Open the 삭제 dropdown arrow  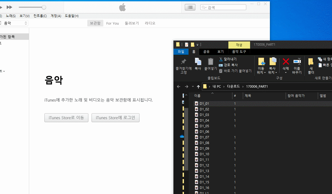point(286,73)
